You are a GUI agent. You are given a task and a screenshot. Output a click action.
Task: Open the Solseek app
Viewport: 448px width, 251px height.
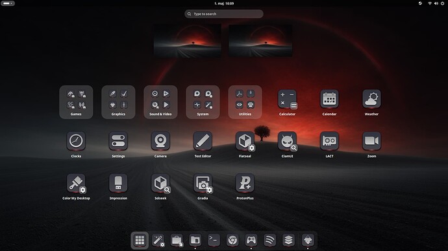pyautogui.click(x=161, y=184)
